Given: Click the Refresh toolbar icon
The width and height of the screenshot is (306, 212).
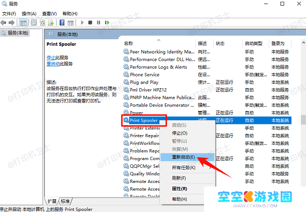Looking at the screenshot, I should (43, 22).
